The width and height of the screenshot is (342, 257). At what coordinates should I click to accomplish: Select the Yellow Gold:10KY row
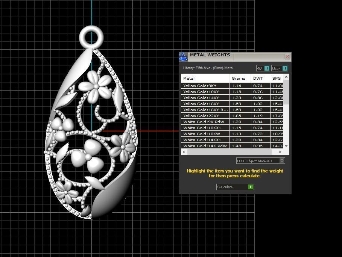point(232,92)
